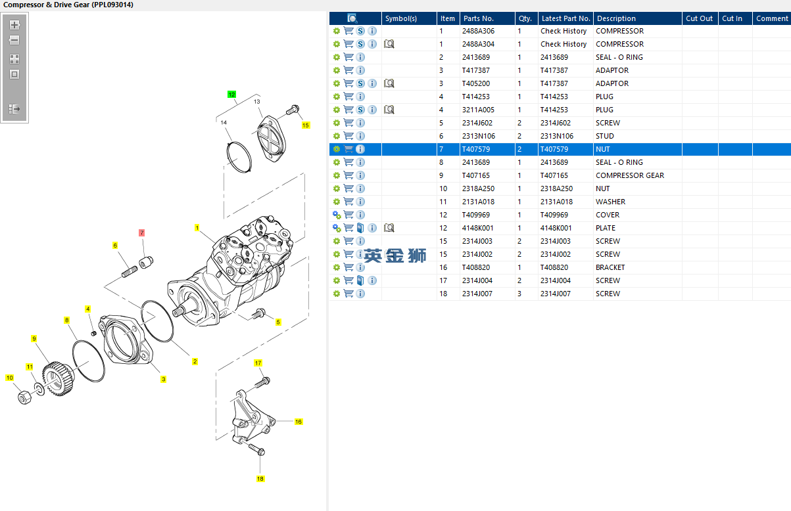Sort by Parts No. column header
Screen dimensions: 791x511
pyautogui.click(x=487, y=18)
